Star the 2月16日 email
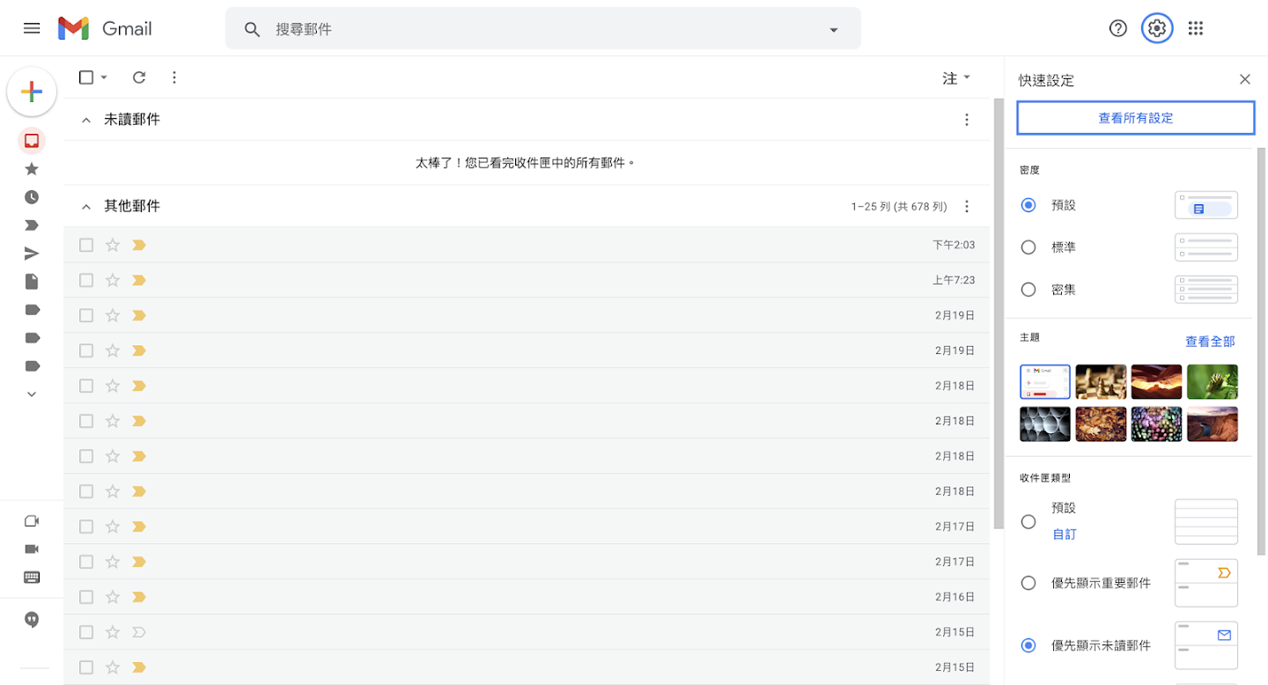 [x=112, y=597]
